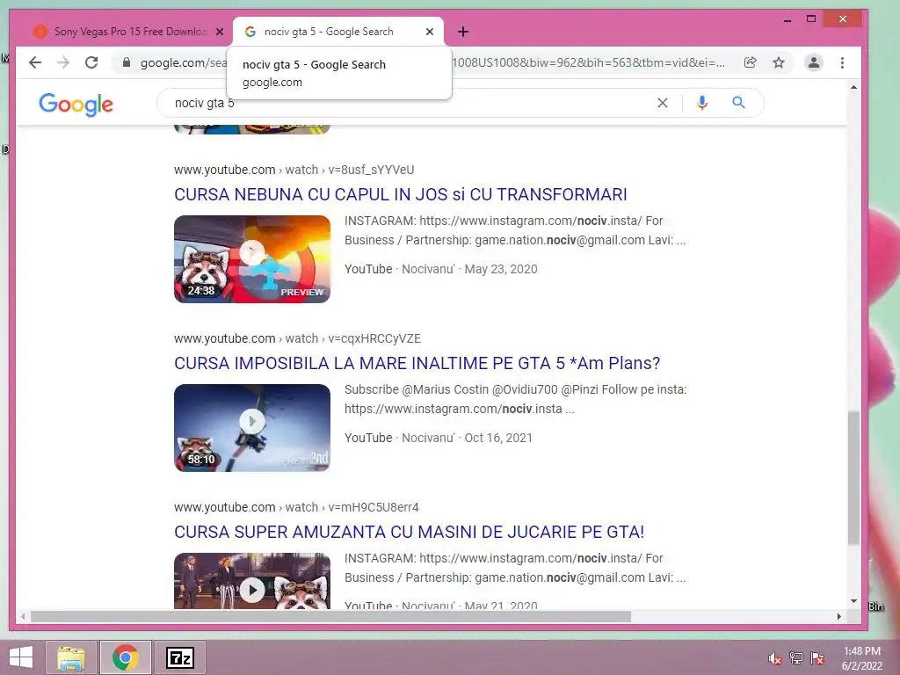Open 7-Zip from the taskbar
This screenshot has height=675, width=900.
[x=179, y=657]
